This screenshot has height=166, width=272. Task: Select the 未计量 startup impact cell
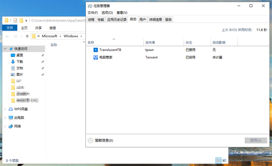217,57
